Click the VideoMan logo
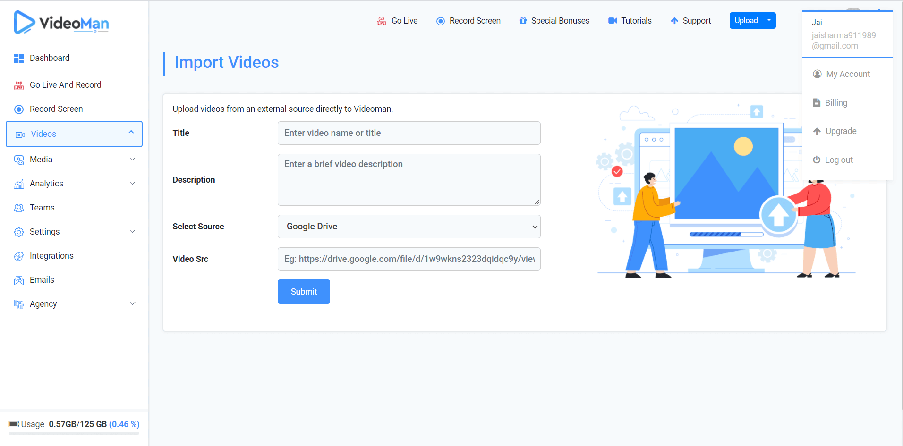903x446 pixels. (x=61, y=22)
